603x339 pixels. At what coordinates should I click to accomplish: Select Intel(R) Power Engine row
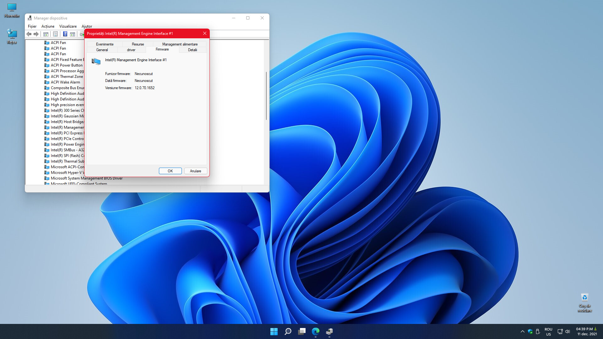click(x=64, y=144)
